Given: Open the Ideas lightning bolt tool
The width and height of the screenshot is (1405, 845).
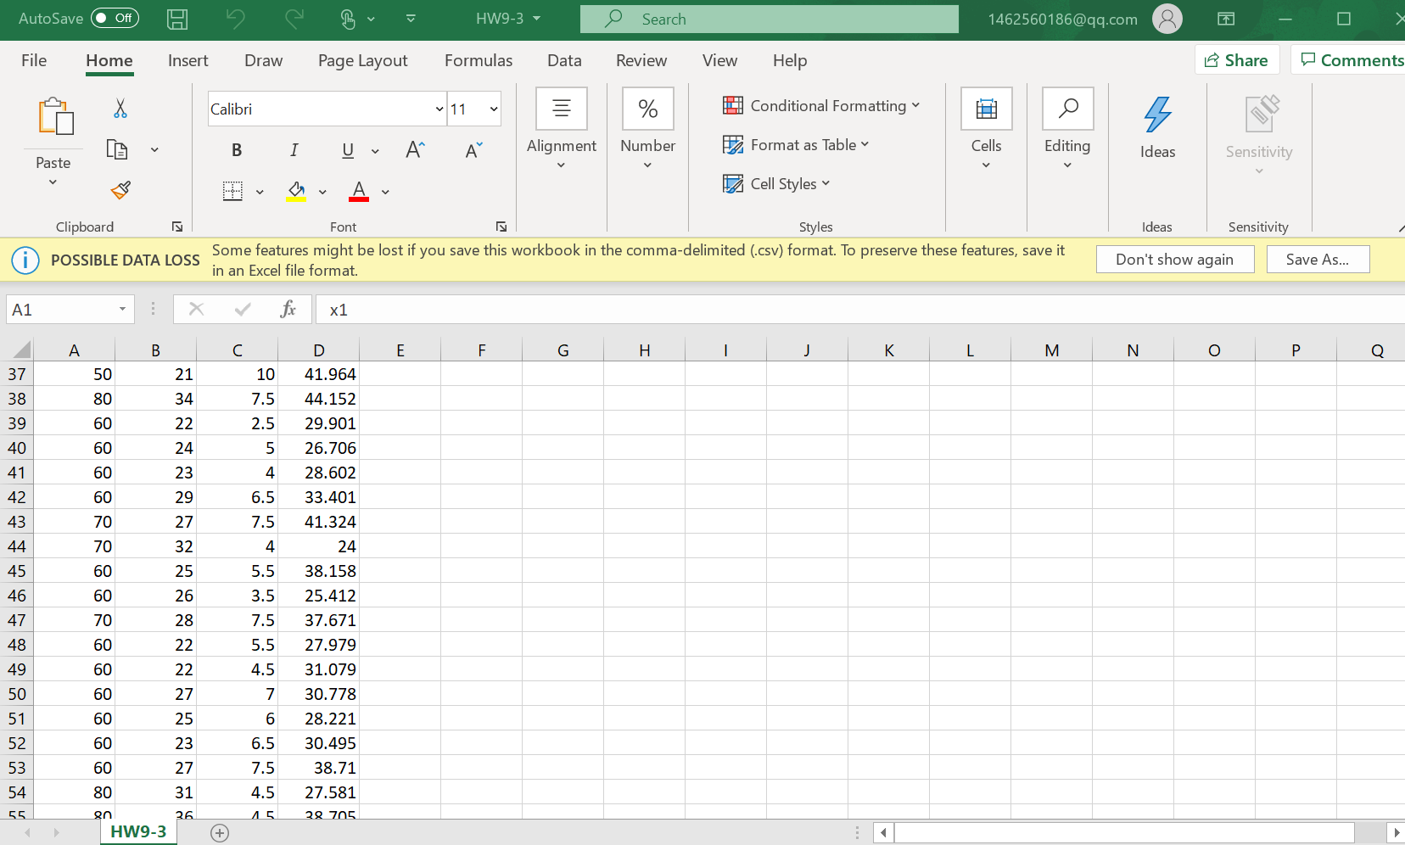Looking at the screenshot, I should (1157, 126).
